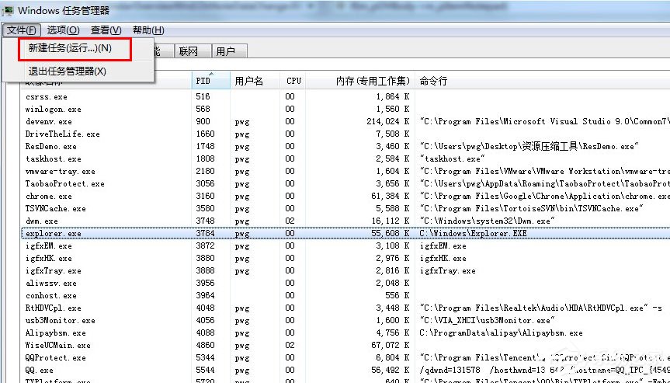Select the explorer.exe process
670x383 pixels.
pos(345,233)
